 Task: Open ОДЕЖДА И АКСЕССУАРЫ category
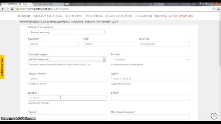pyautogui.click(x=48, y=16)
